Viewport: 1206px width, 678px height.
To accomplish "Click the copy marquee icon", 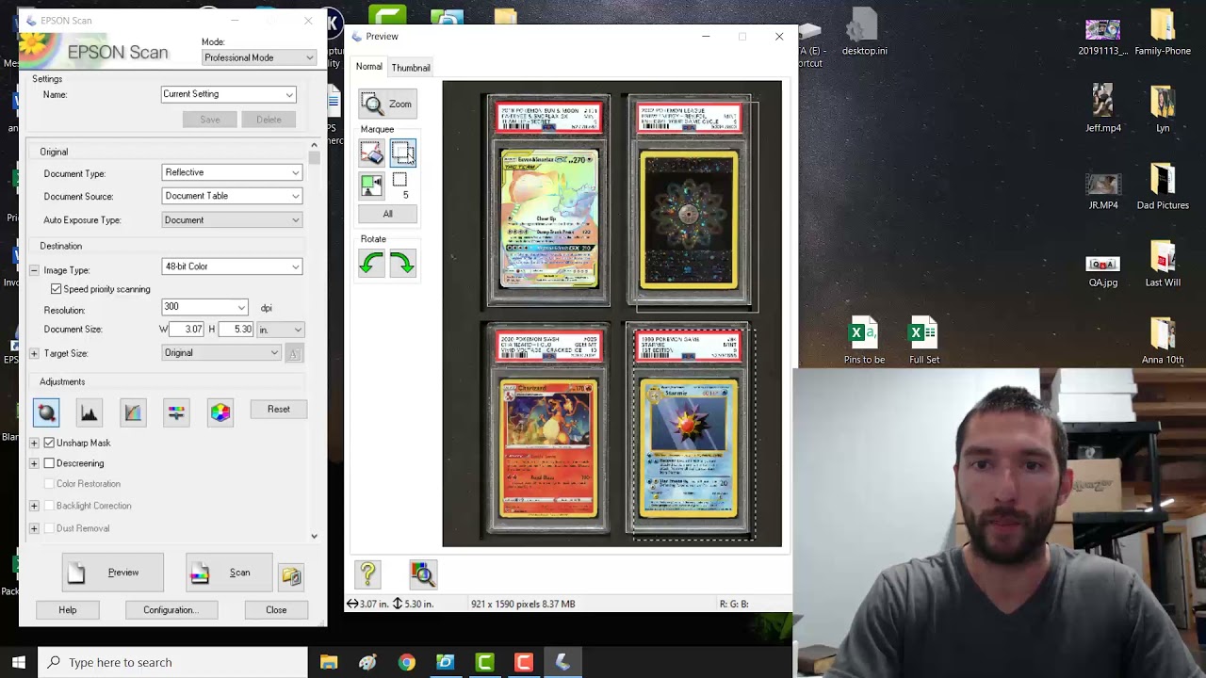I will pyautogui.click(x=403, y=153).
